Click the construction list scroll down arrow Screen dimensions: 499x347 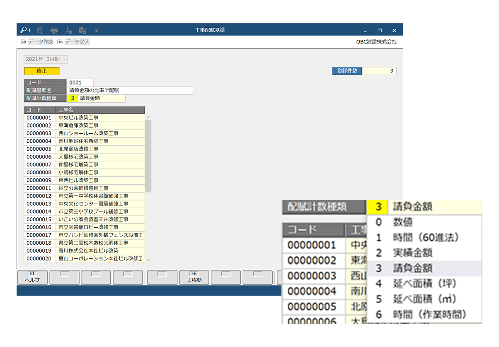point(148,260)
